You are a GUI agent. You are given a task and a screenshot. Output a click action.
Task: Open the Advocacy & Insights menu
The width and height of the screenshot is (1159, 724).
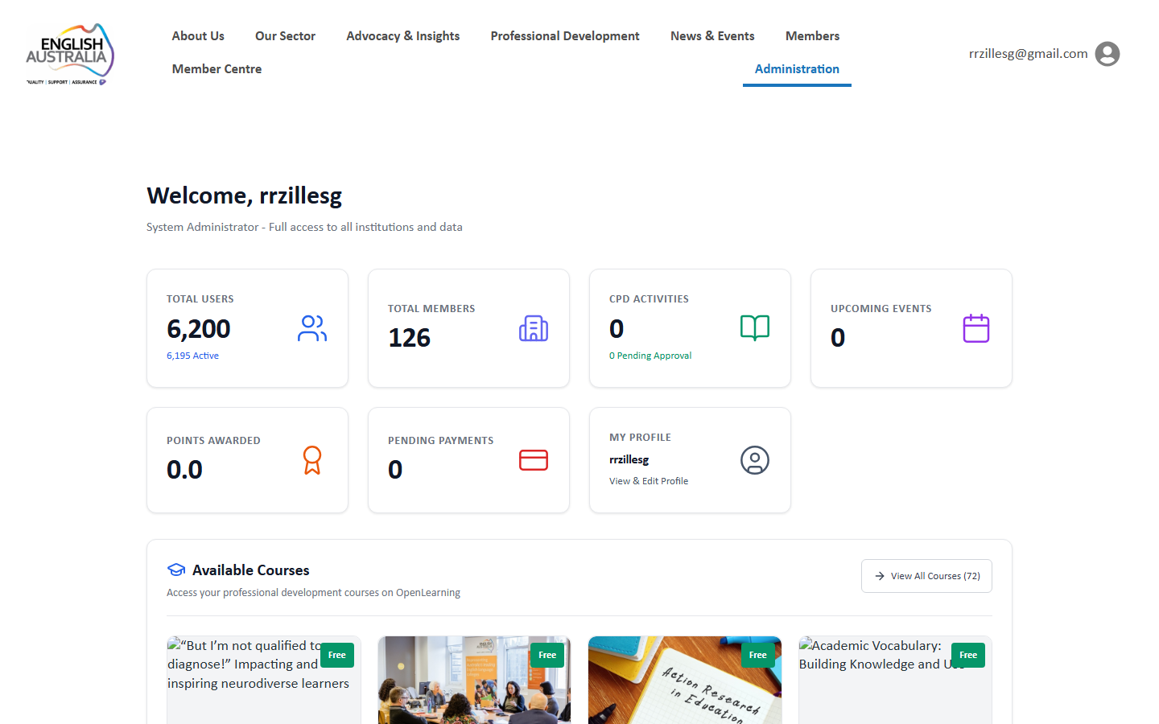(403, 36)
